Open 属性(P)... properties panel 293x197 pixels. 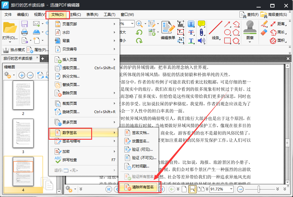(x=37, y=50)
